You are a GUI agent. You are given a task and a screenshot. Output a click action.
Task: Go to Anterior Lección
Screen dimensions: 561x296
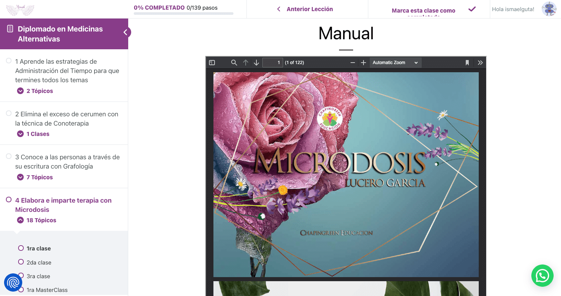tap(305, 9)
